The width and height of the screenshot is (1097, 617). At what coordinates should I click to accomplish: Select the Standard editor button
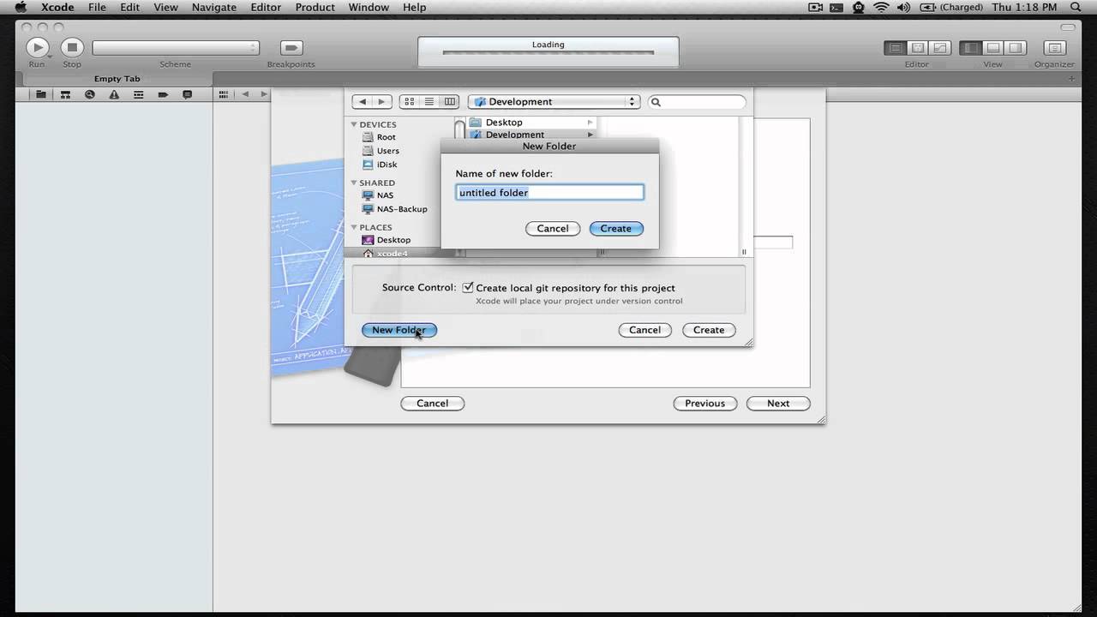point(895,48)
